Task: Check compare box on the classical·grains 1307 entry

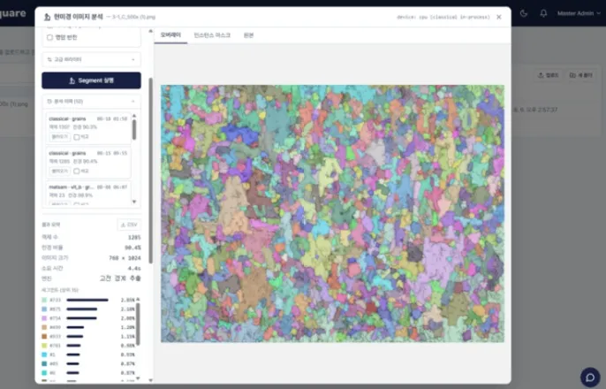Action: point(77,137)
